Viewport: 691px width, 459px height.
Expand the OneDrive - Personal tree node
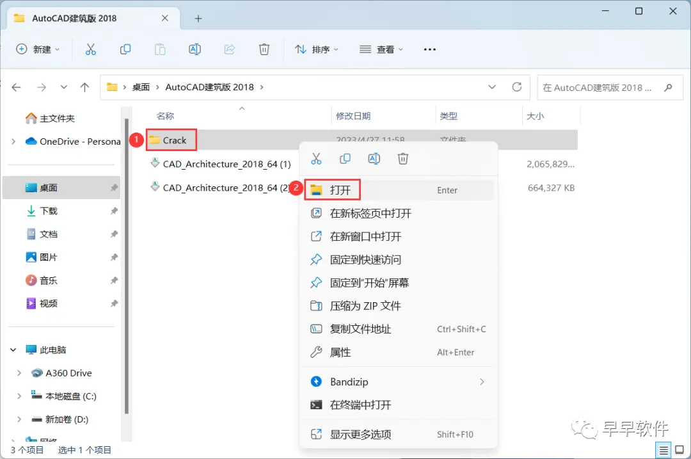tap(13, 141)
